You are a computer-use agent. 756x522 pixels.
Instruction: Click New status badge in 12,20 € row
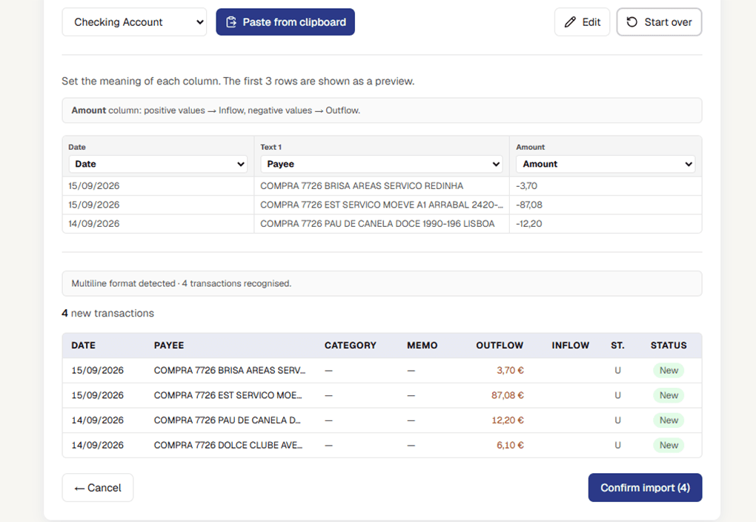point(669,420)
